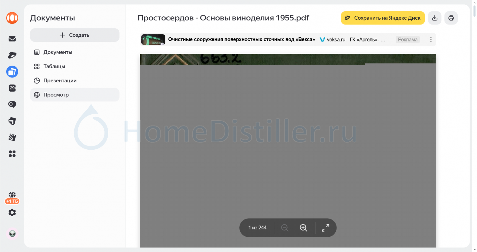The height and width of the screenshot is (252, 477).
Task: Open the ad options three-dot menu
Action: tap(431, 40)
